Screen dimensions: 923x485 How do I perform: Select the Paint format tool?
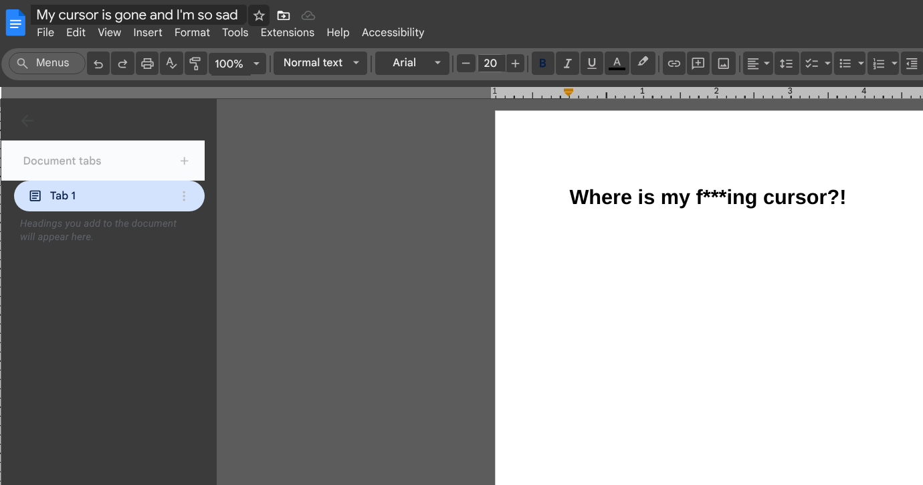(x=195, y=63)
